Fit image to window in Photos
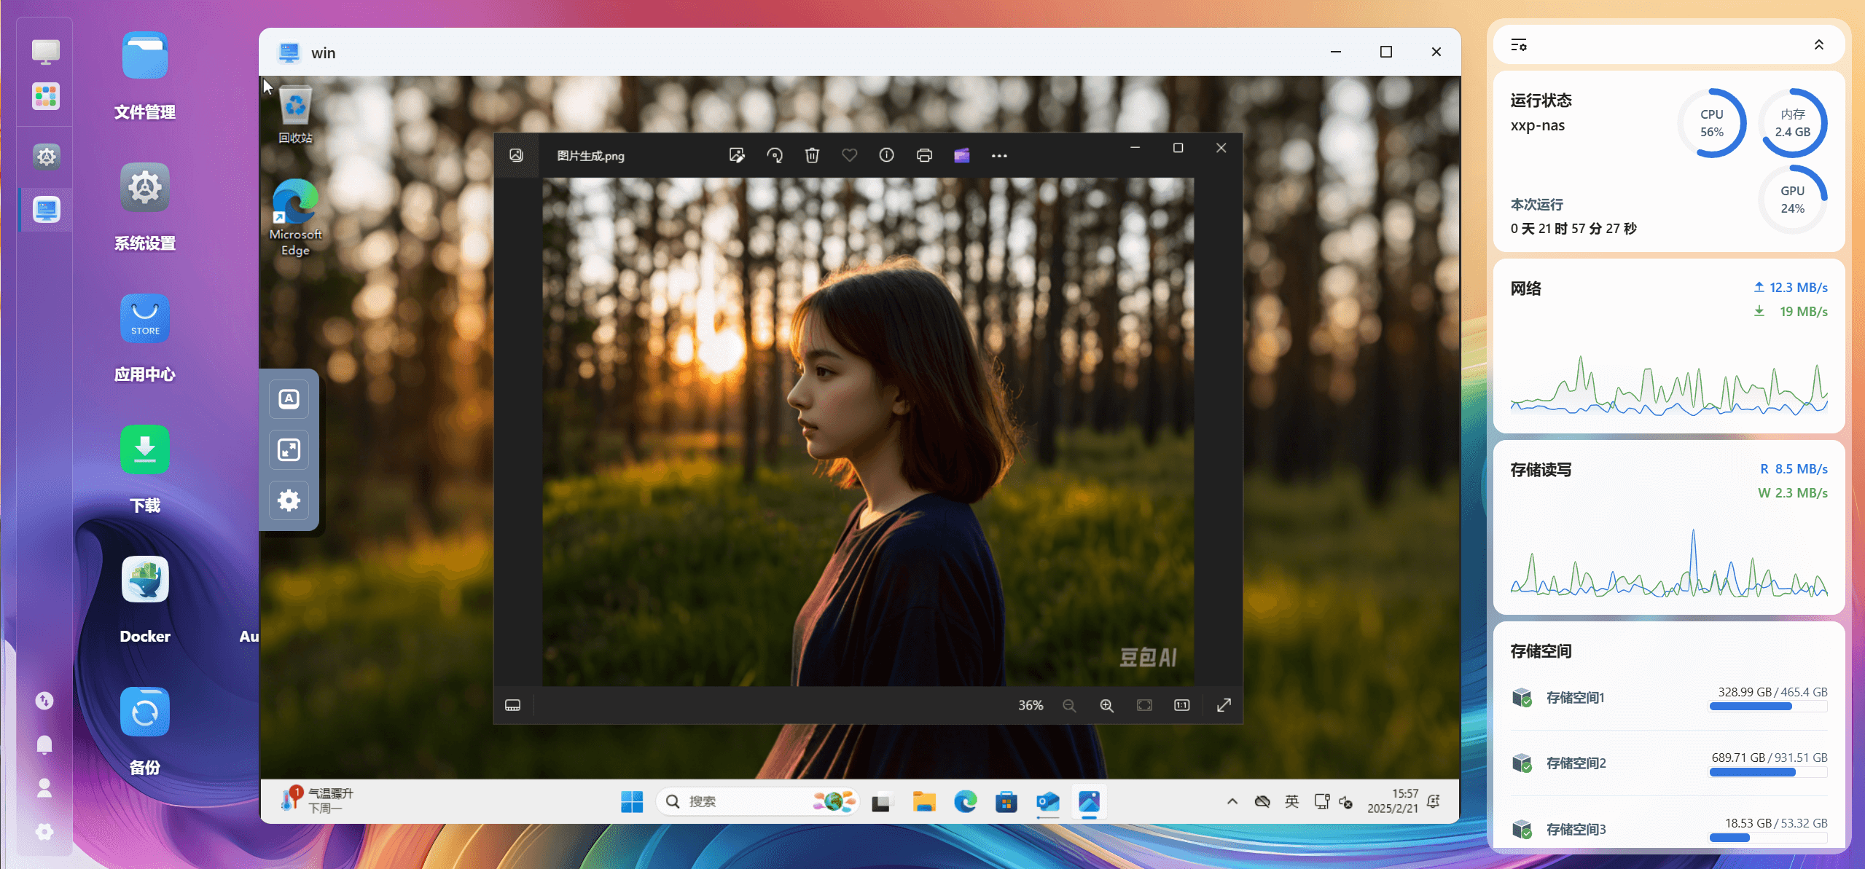Screen dimensions: 1865x869 pos(1144,705)
